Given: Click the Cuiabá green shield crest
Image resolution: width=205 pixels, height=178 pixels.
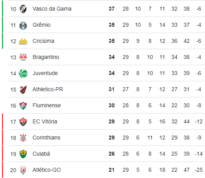Looking at the screenshot, I should point(23,154).
